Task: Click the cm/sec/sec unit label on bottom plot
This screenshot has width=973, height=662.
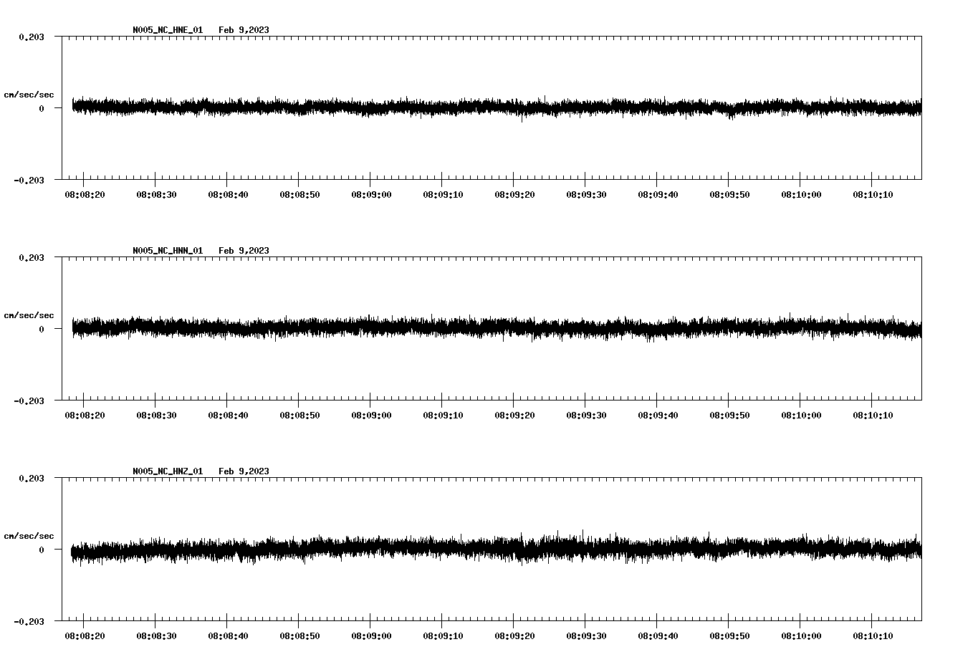Action: [x=29, y=534]
